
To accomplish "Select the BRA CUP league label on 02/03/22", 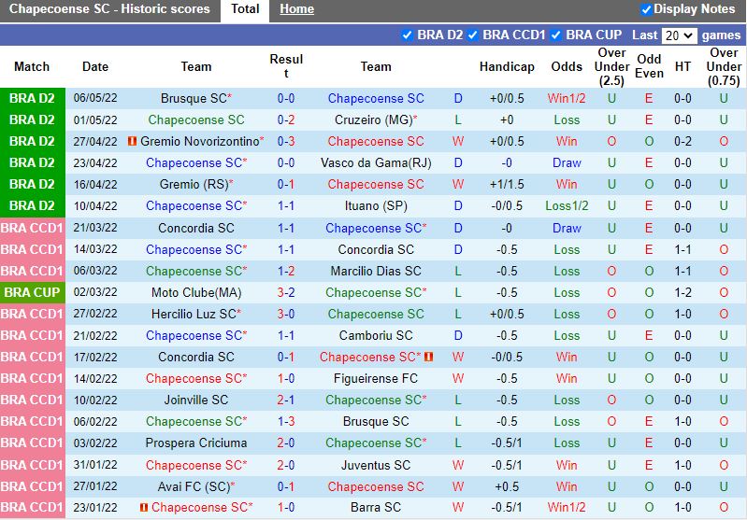I will point(33,292).
